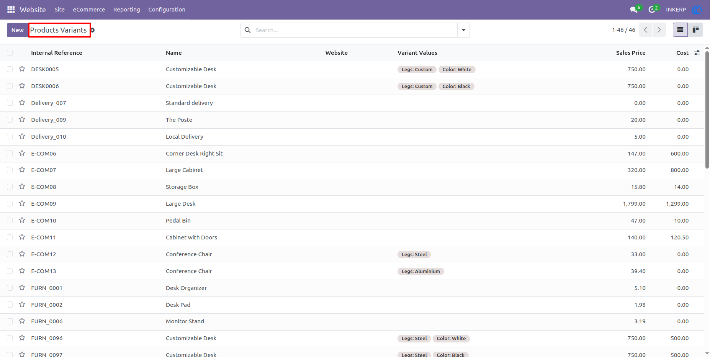Viewport: 710px width, 357px height.
Task: Switch to list view
Action: [x=680, y=30]
